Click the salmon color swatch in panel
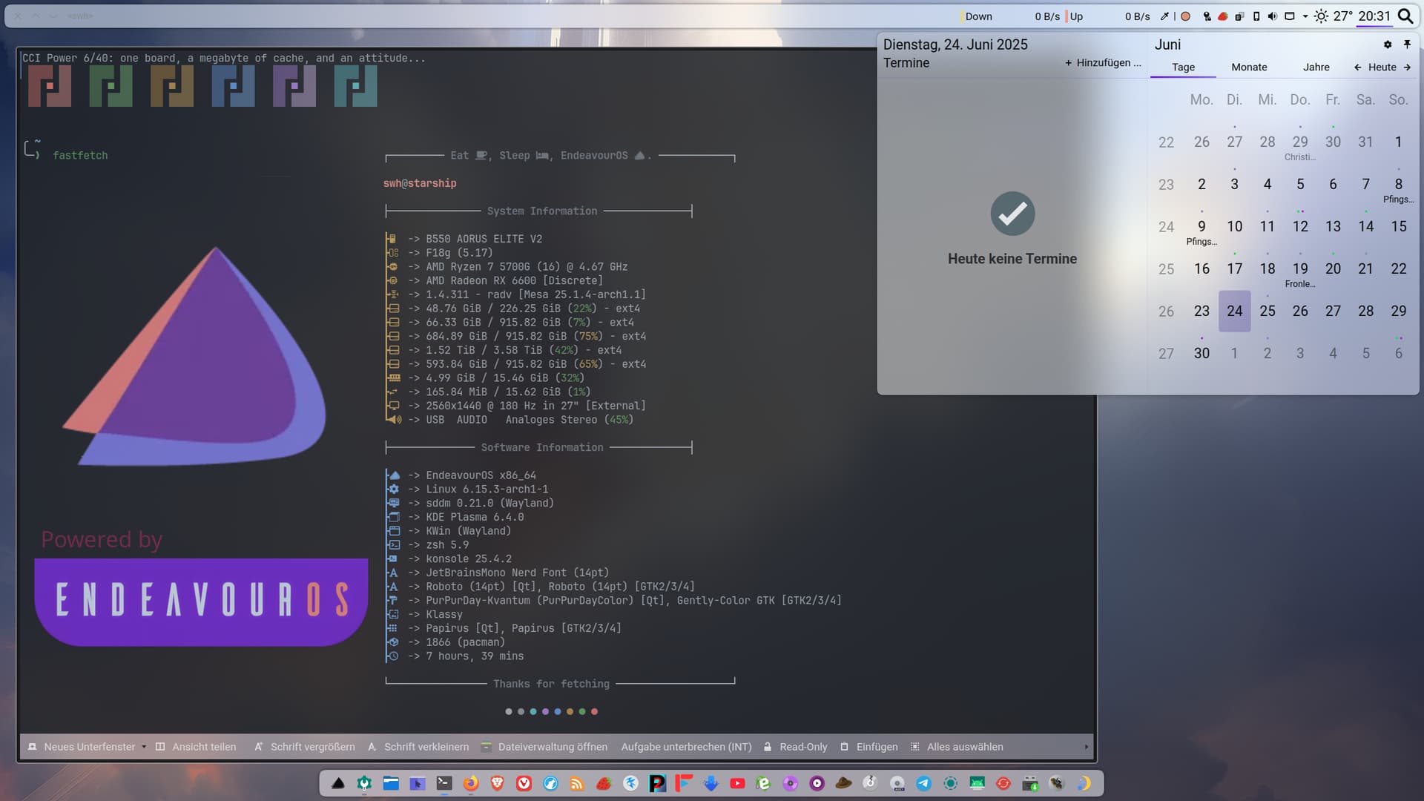 1185,16
